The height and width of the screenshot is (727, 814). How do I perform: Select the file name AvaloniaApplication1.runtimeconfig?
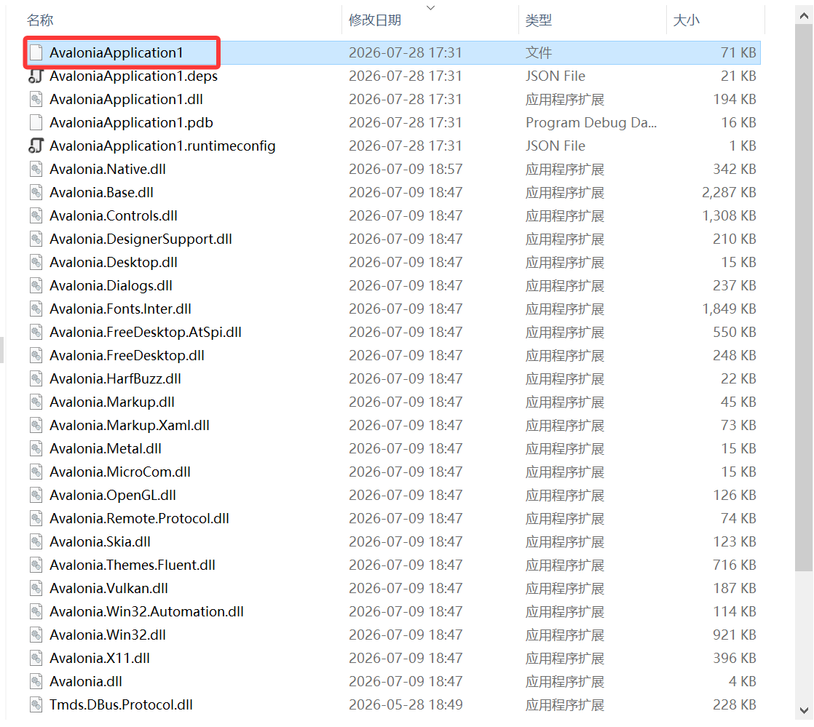[x=162, y=146]
